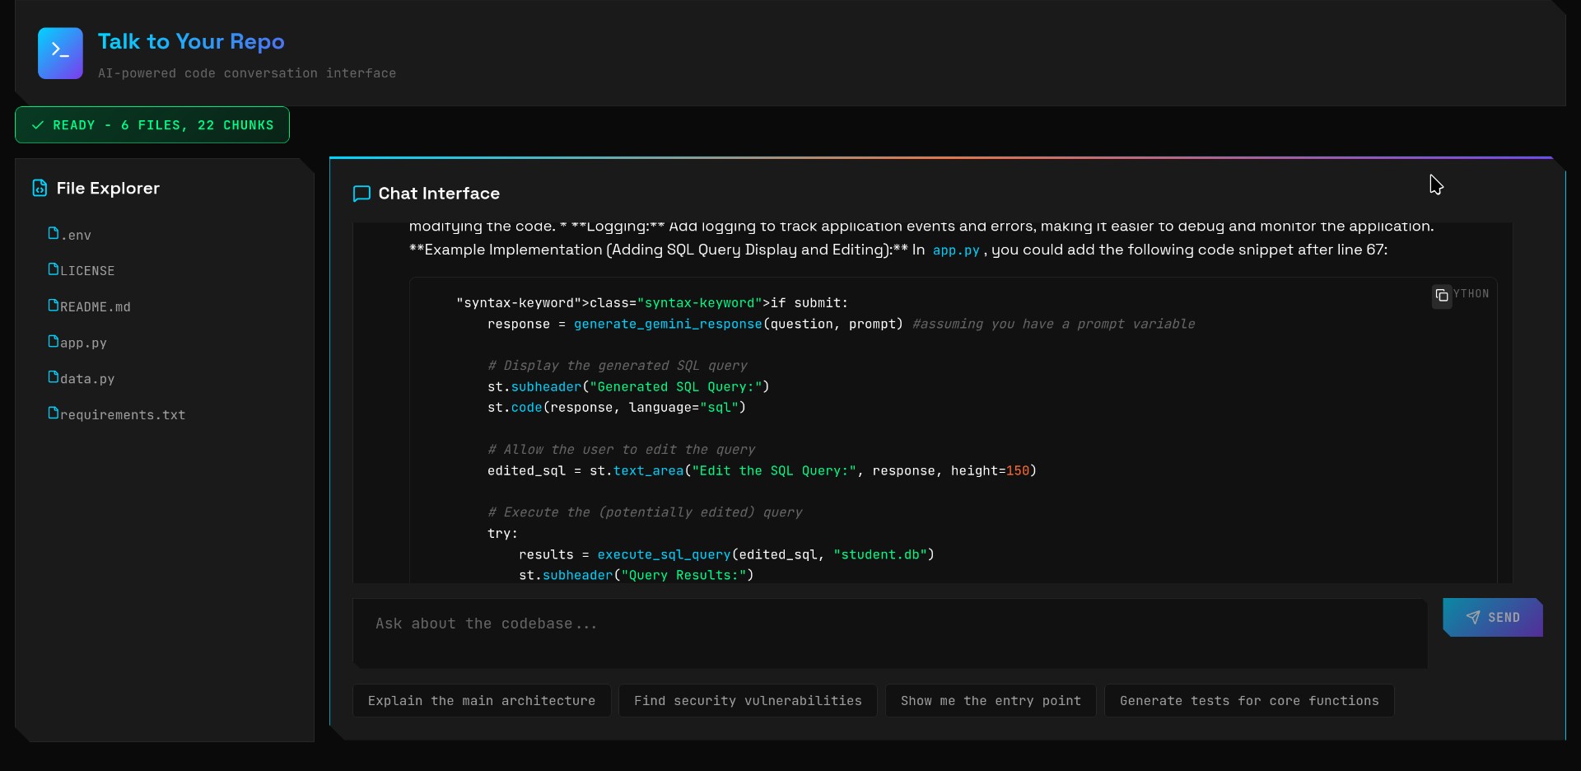1581x771 pixels.
Task: Follow the app.py link in chat message
Action: (x=955, y=250)
